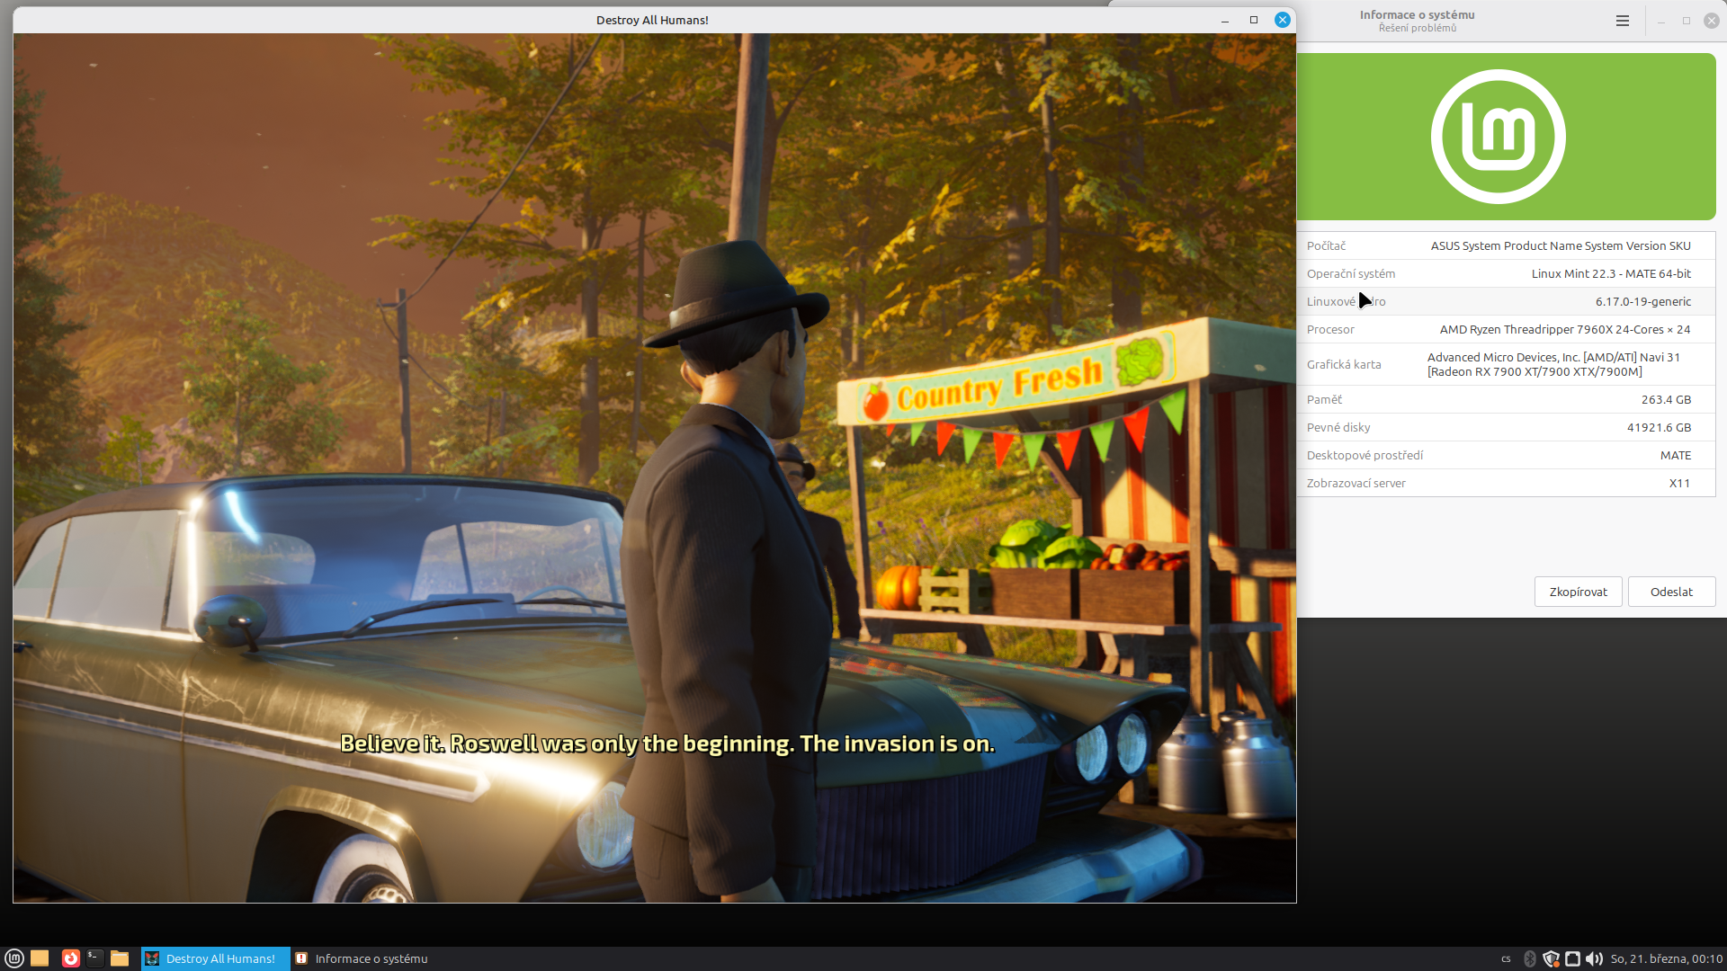Switch to the Destroy All Humans! taskbar item

(x=216, y=958)
